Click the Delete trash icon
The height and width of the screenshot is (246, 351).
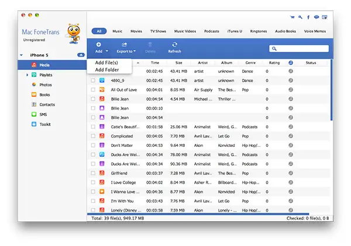(150, 45)
